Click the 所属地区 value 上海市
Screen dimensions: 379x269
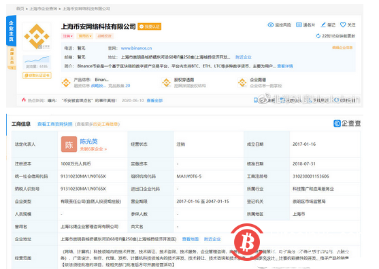tap(299, 214)
